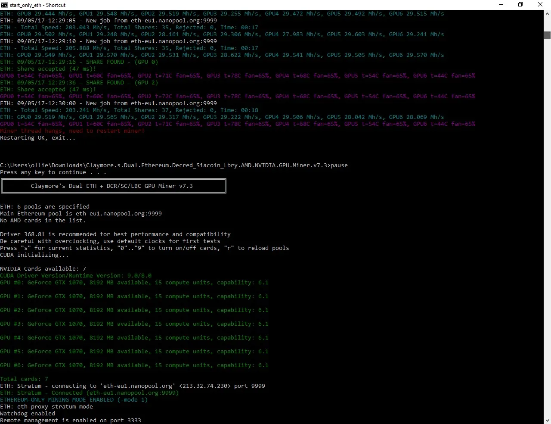Click the 'GPU #3: GeForce GTX 1070' line

click(x=134, y=324)
